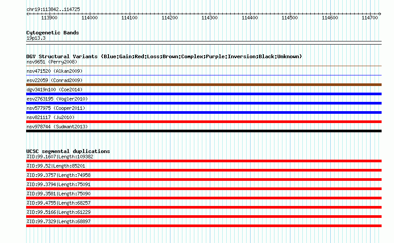The width and height of the screenshot is (394, 243).
Task: Click the black nsv978744 unknown-type bar
Action: (204, 131)
